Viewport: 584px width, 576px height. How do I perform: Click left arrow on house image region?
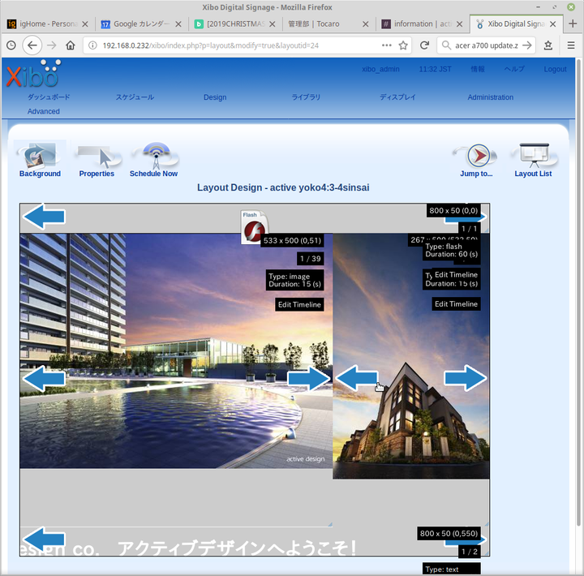pyautogui.click(x=357, y=378)
